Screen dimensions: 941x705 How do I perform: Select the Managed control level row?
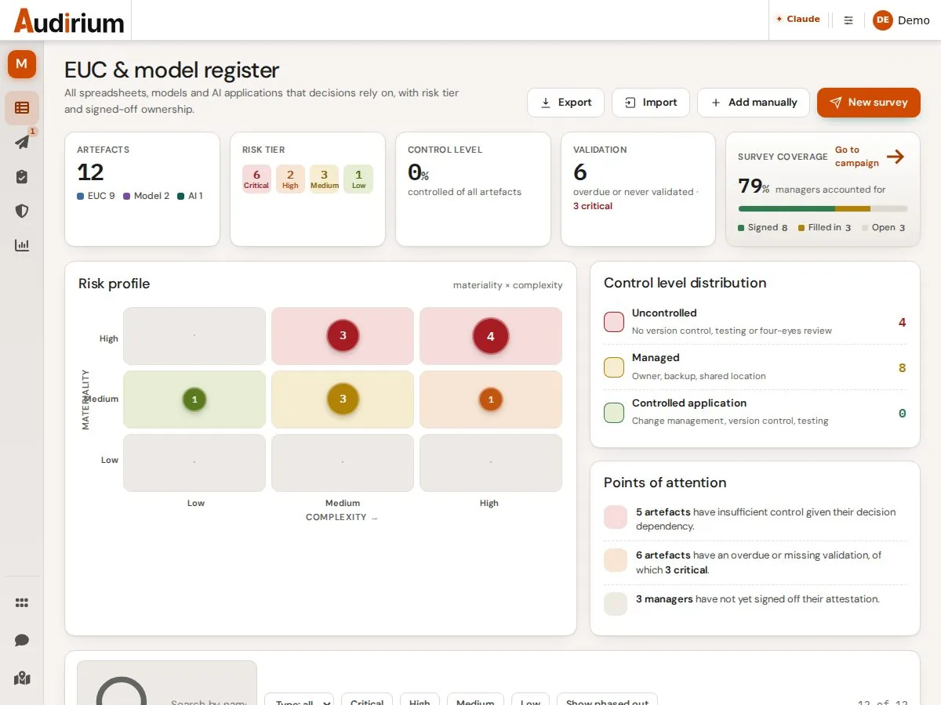755,367
